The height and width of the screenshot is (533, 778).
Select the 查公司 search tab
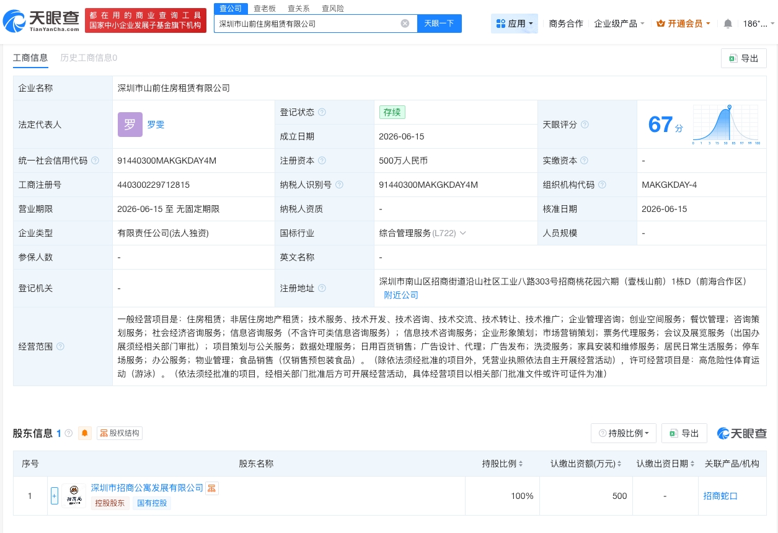[231, 8]
